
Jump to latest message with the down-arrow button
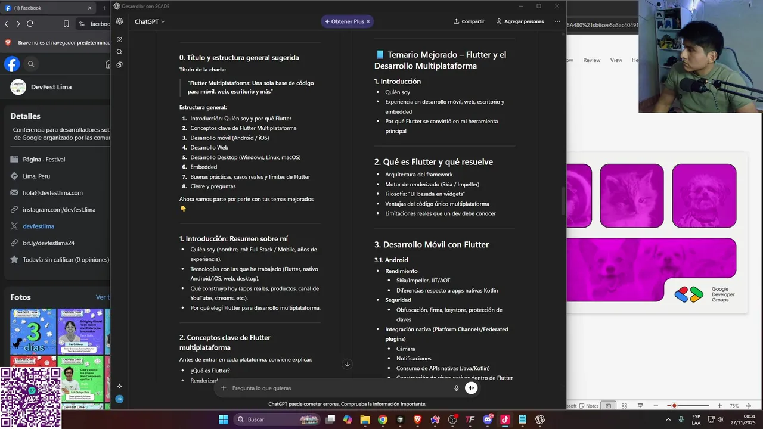(348, 364)
